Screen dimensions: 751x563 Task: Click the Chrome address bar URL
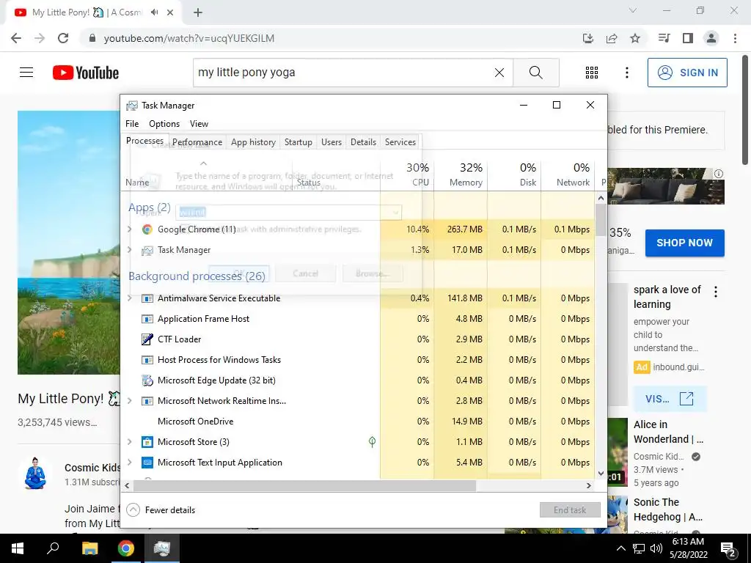(x=189, y=38)
